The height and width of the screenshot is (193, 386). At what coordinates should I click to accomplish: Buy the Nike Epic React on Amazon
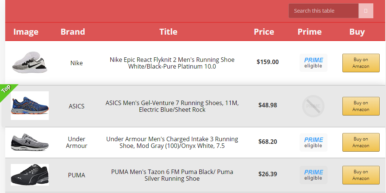[361, 63]
